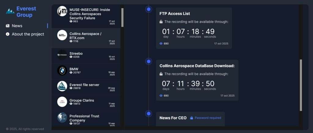This screenshot has width=313, height=133.
Task: Click the timeline marker beside FTP Access List
Action: pos(149,9)
